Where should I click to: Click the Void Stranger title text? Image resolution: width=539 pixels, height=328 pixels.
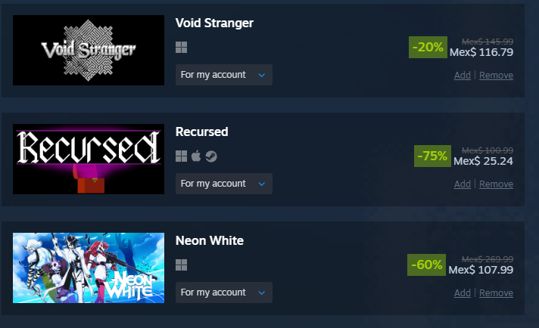[214, 23]
